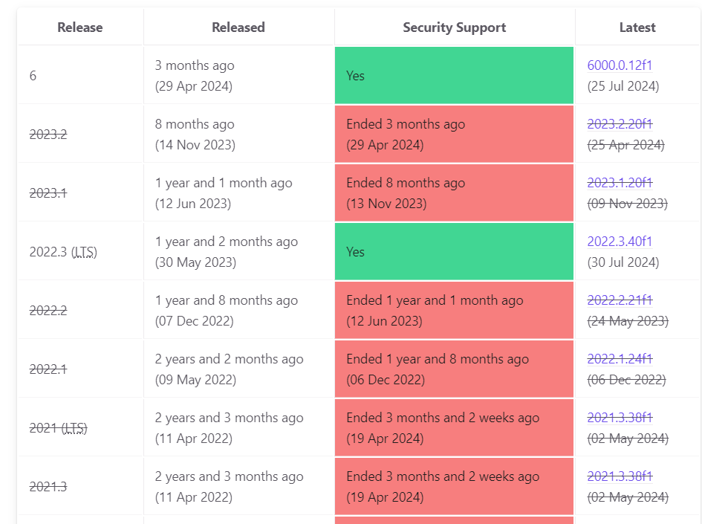Screen dimensions: 702x524
Task: Click the red cell reading Ended 8 months ago
Action: tap(454, 193)
